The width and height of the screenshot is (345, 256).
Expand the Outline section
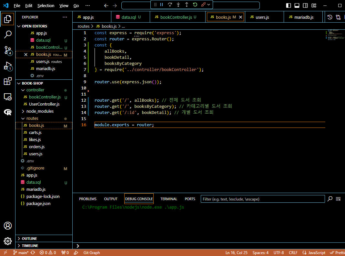(44, 239)
